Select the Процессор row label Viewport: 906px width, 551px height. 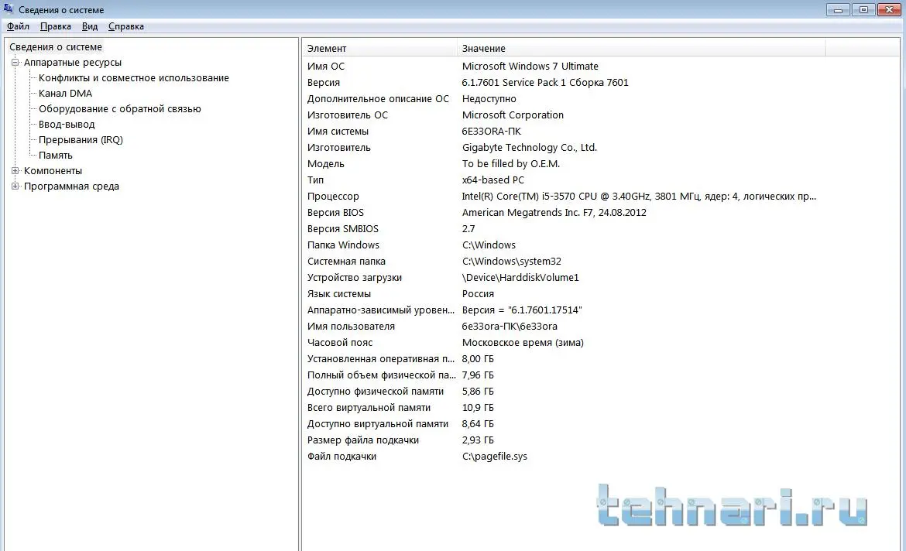[x=333, y=197]
